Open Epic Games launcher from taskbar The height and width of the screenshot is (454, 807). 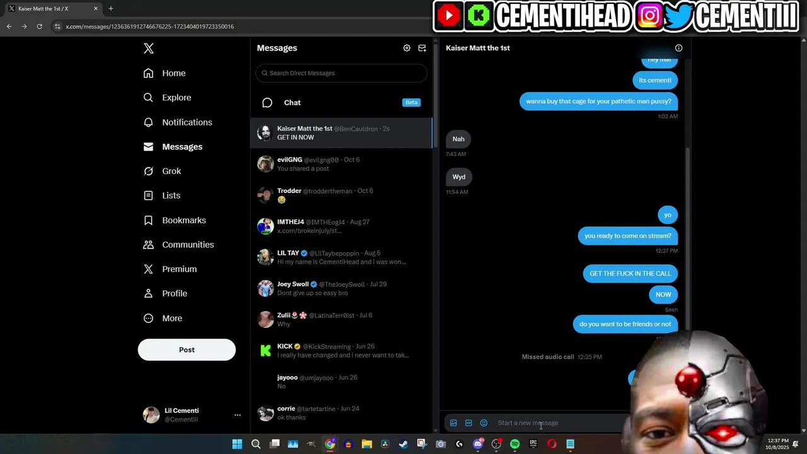tap(533, 445)
